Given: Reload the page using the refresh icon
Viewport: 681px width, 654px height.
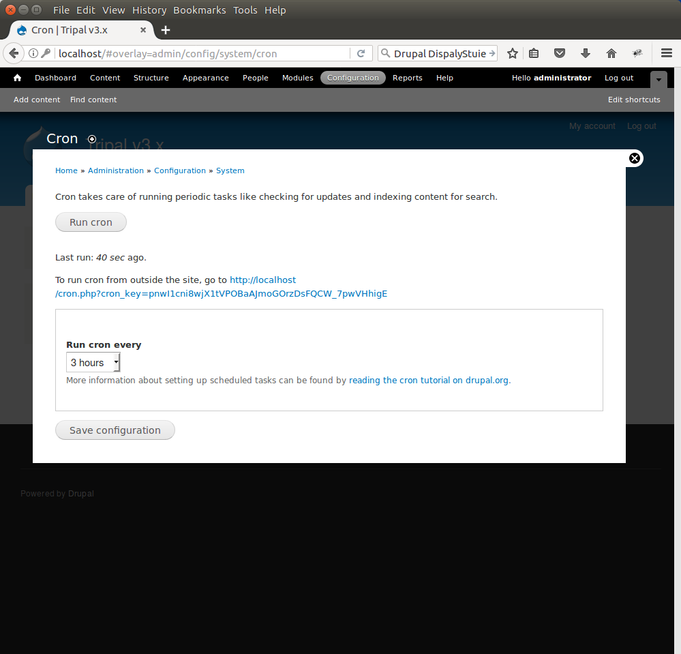Looking at the screenshot, I should click(x=361, y=53).
